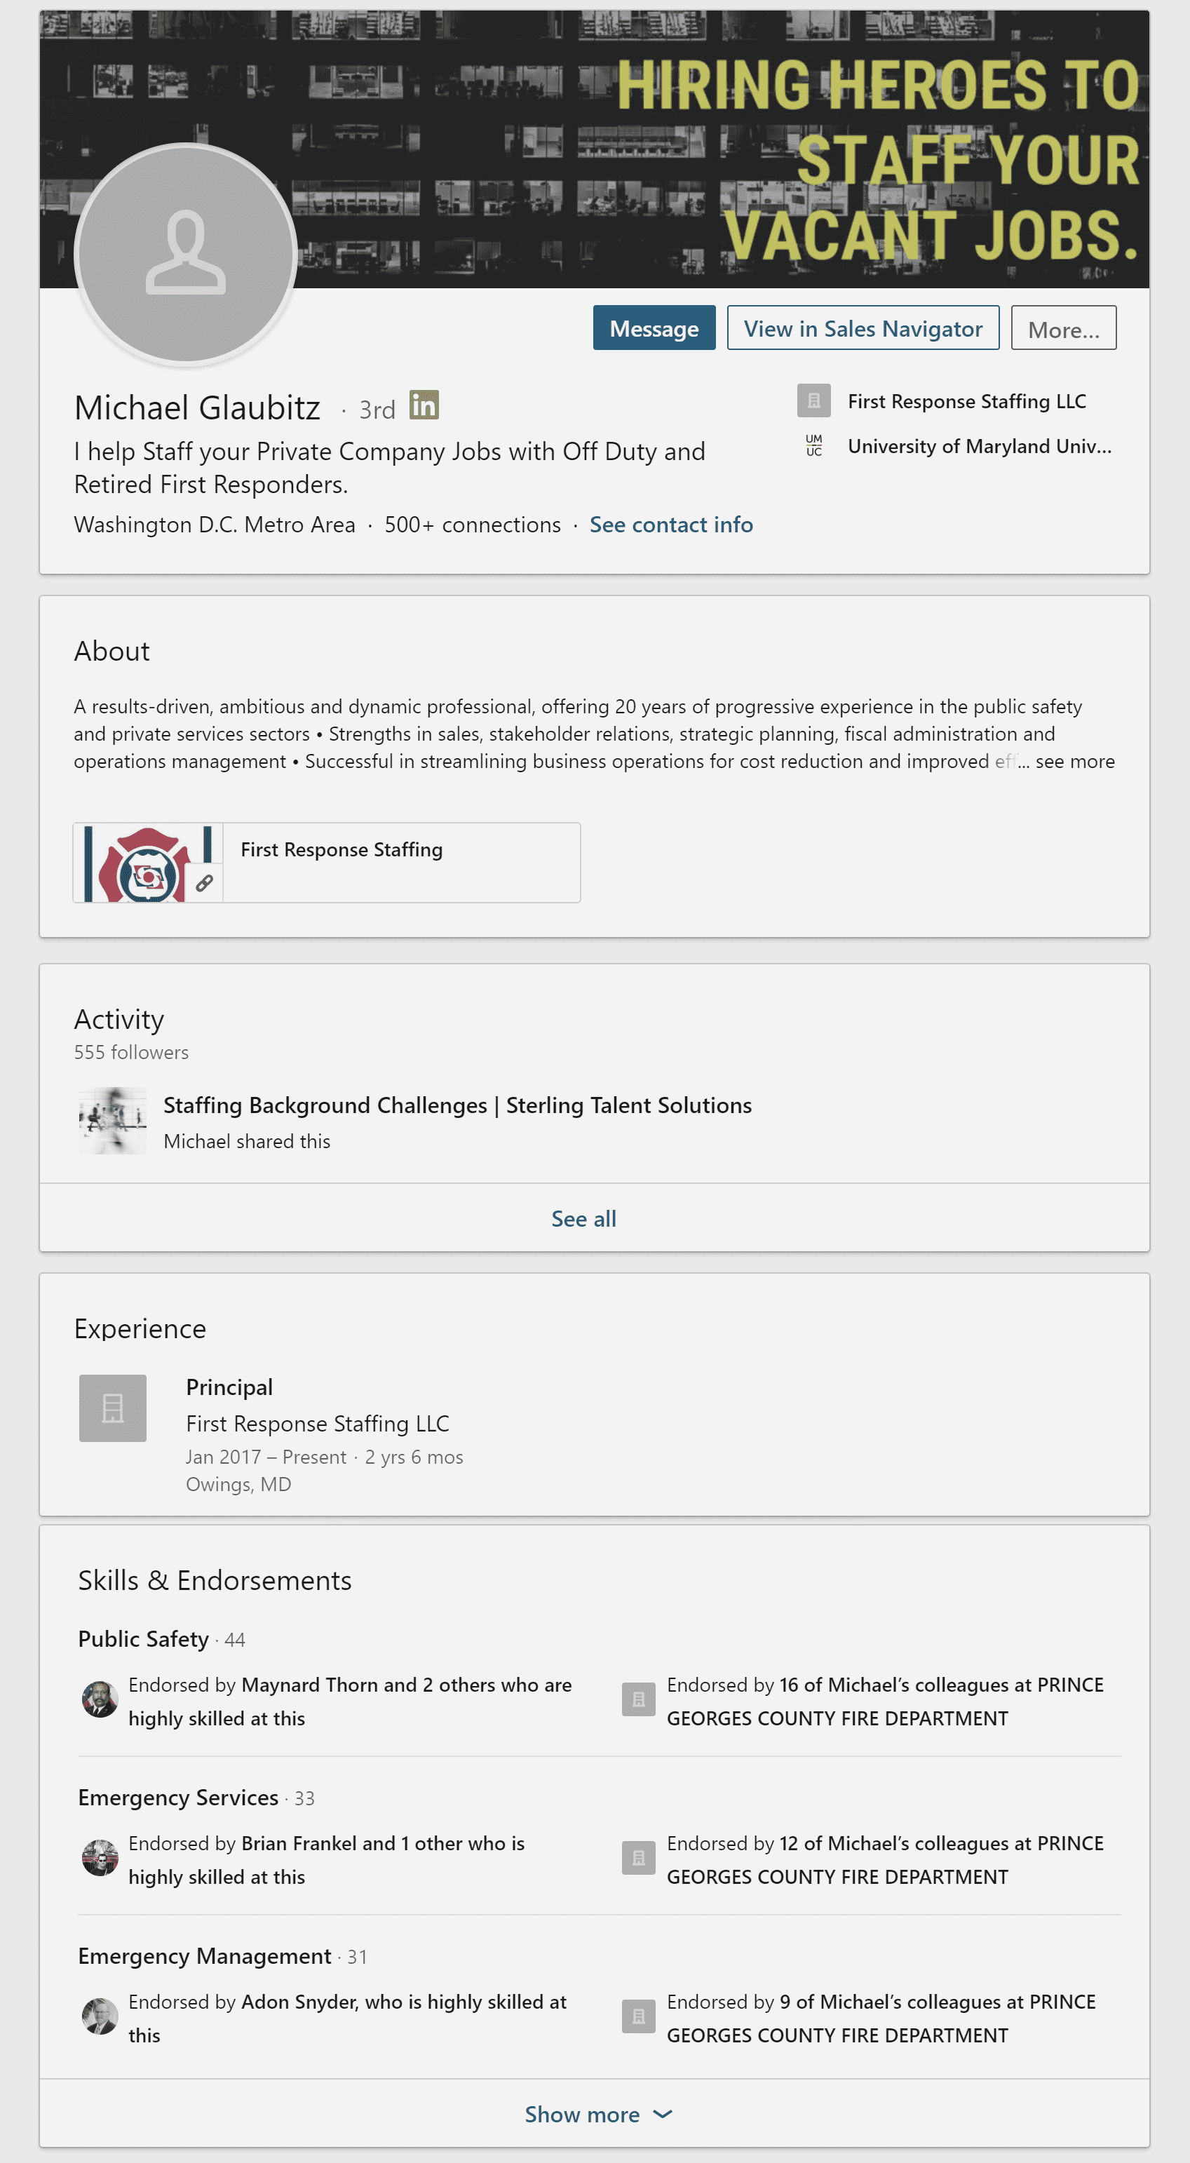Click the link icon on First Response Staffing media
Image resolution: width=1190 pixels, height=2163 pixels.
[204, 883]
